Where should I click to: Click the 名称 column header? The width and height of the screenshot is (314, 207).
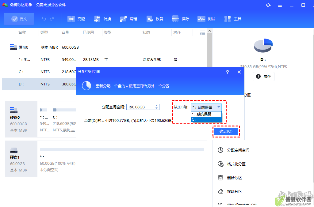22,32
